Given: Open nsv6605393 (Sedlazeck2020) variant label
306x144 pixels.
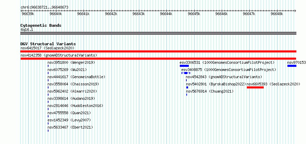Looking at the screenshot, I should [273, 84].
